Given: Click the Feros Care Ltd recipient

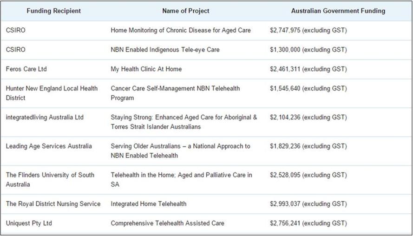Looking at the screenshot, I should coord(26,69).
